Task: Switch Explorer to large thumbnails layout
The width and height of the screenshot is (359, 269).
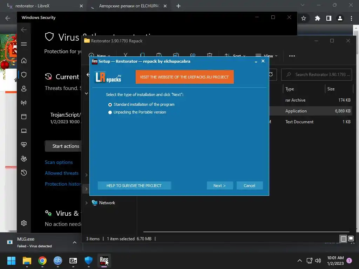Action: click(x=351, y=239)
